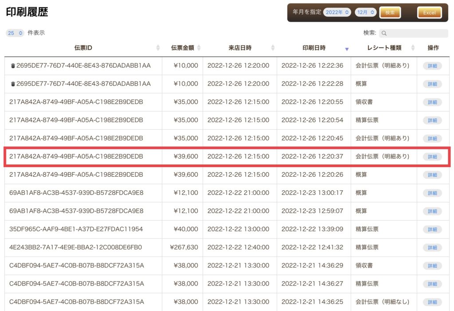This screenshot has height=311, width=454.
Task: Click the 伝票ID column header
Action: pyautogui.click(x=83, y=48)
